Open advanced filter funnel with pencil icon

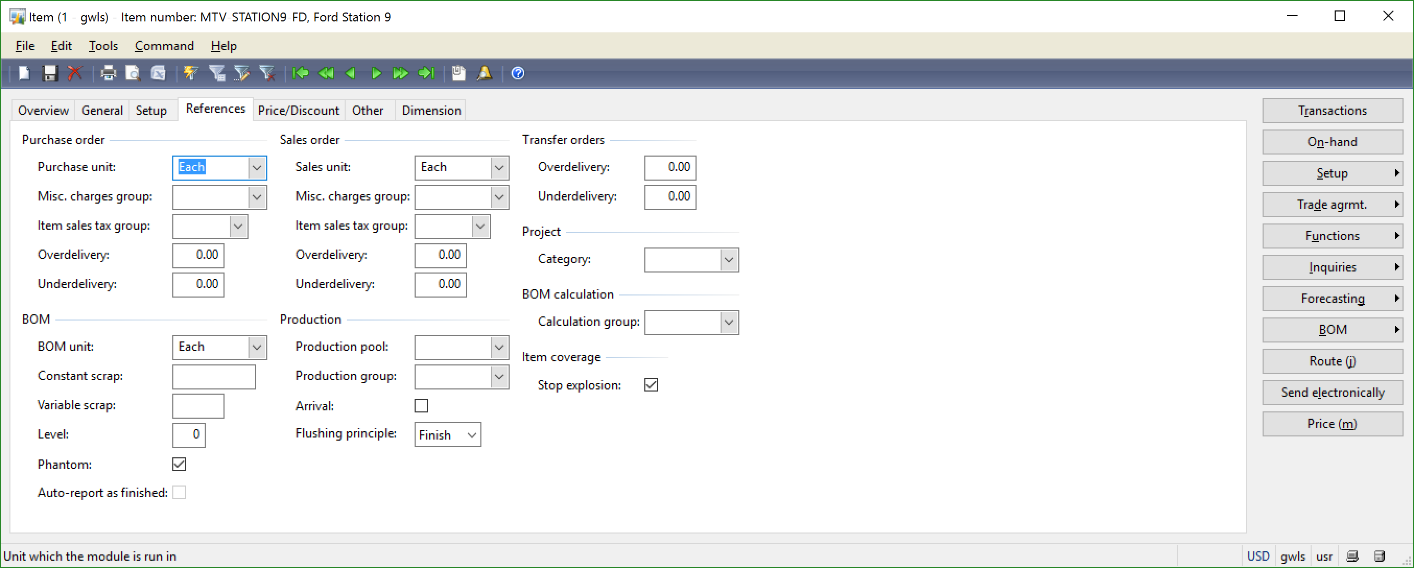pyautogui.click(x=242, y=73)
